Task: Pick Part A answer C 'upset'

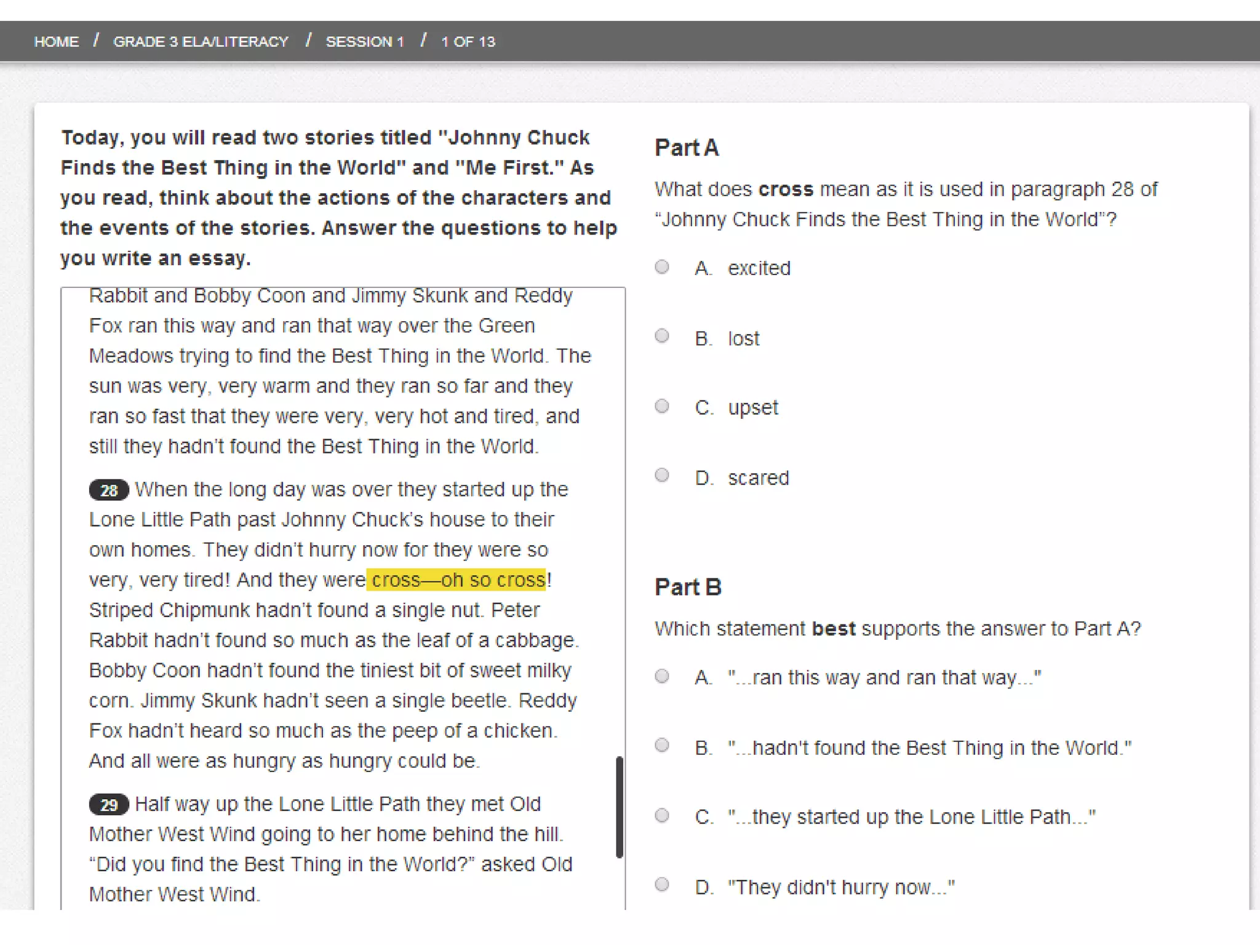Action: pyautogui.click(x=662, y=406)
